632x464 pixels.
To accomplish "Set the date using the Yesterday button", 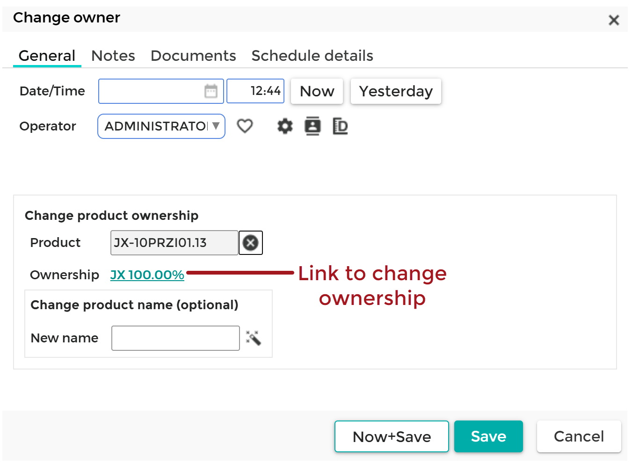I will (x=395, y=91).
